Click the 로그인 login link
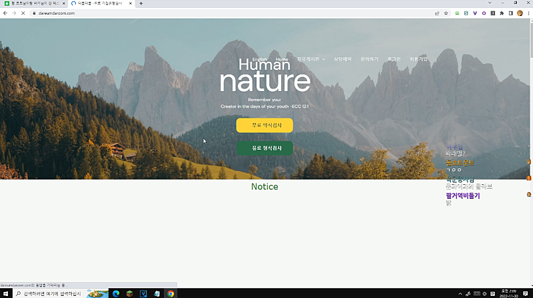This screenshot has height=298, width=533. coord(394,59)
